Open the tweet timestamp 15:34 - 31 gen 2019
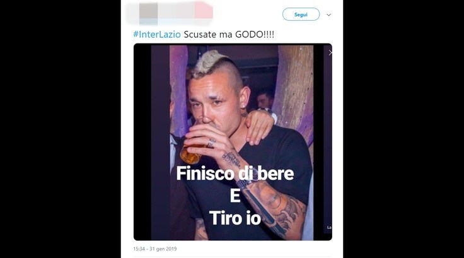This screenshot has height=258, width=464. click(154, 249)
